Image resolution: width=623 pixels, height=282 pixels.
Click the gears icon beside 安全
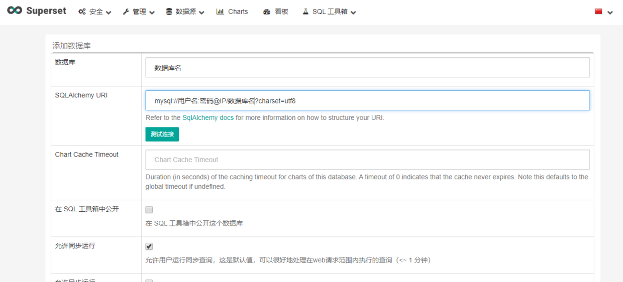click(x=82, y=12)
